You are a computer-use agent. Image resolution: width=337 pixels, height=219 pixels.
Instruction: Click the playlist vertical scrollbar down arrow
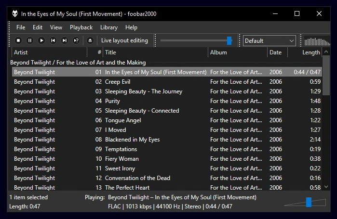coord(326,188)
